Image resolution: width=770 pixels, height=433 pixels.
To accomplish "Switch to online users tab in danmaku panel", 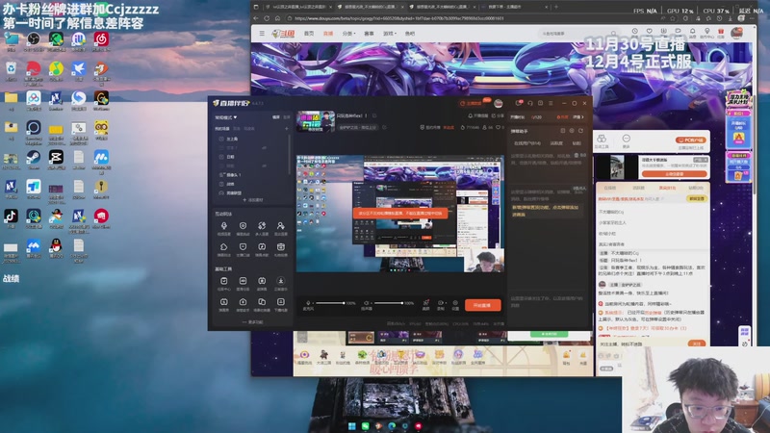I will pos(526,143).
